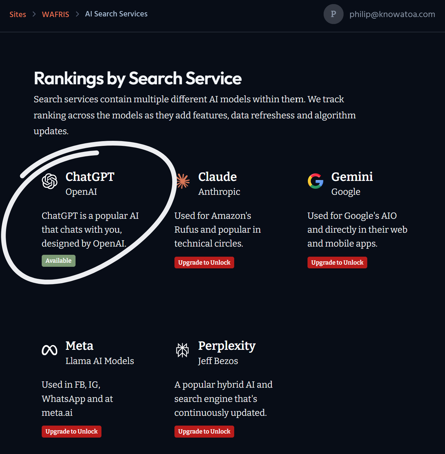This screenshot has width=445, height=454.
Task: Open account menu philip@knowatoa.com
Action: coord(392,14)
